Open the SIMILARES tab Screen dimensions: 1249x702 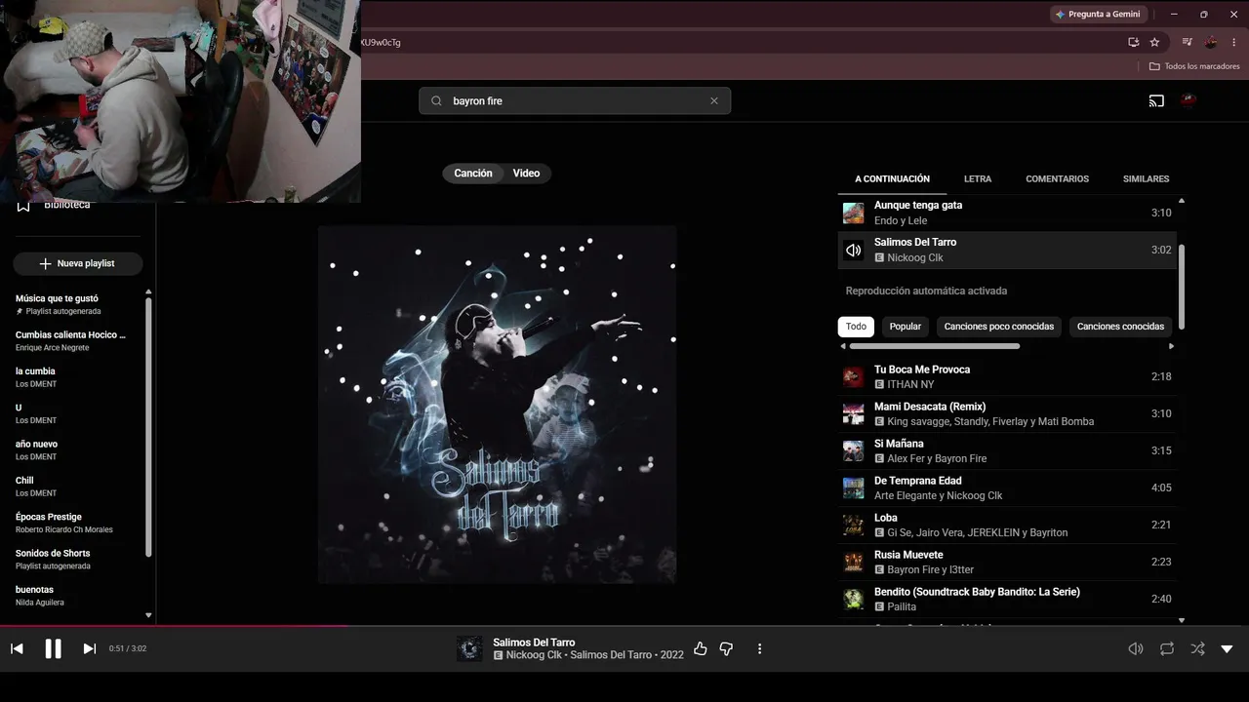[x=1146, y=179]
